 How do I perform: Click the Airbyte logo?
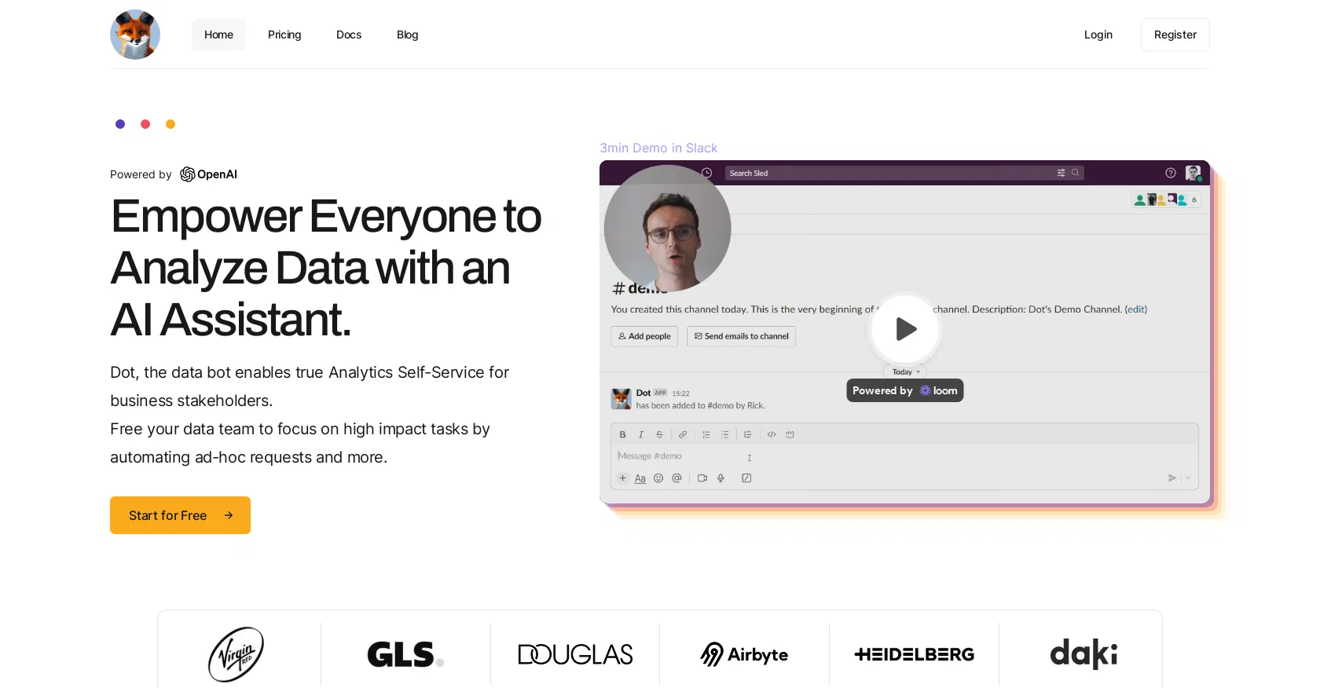tap(744, 654)
